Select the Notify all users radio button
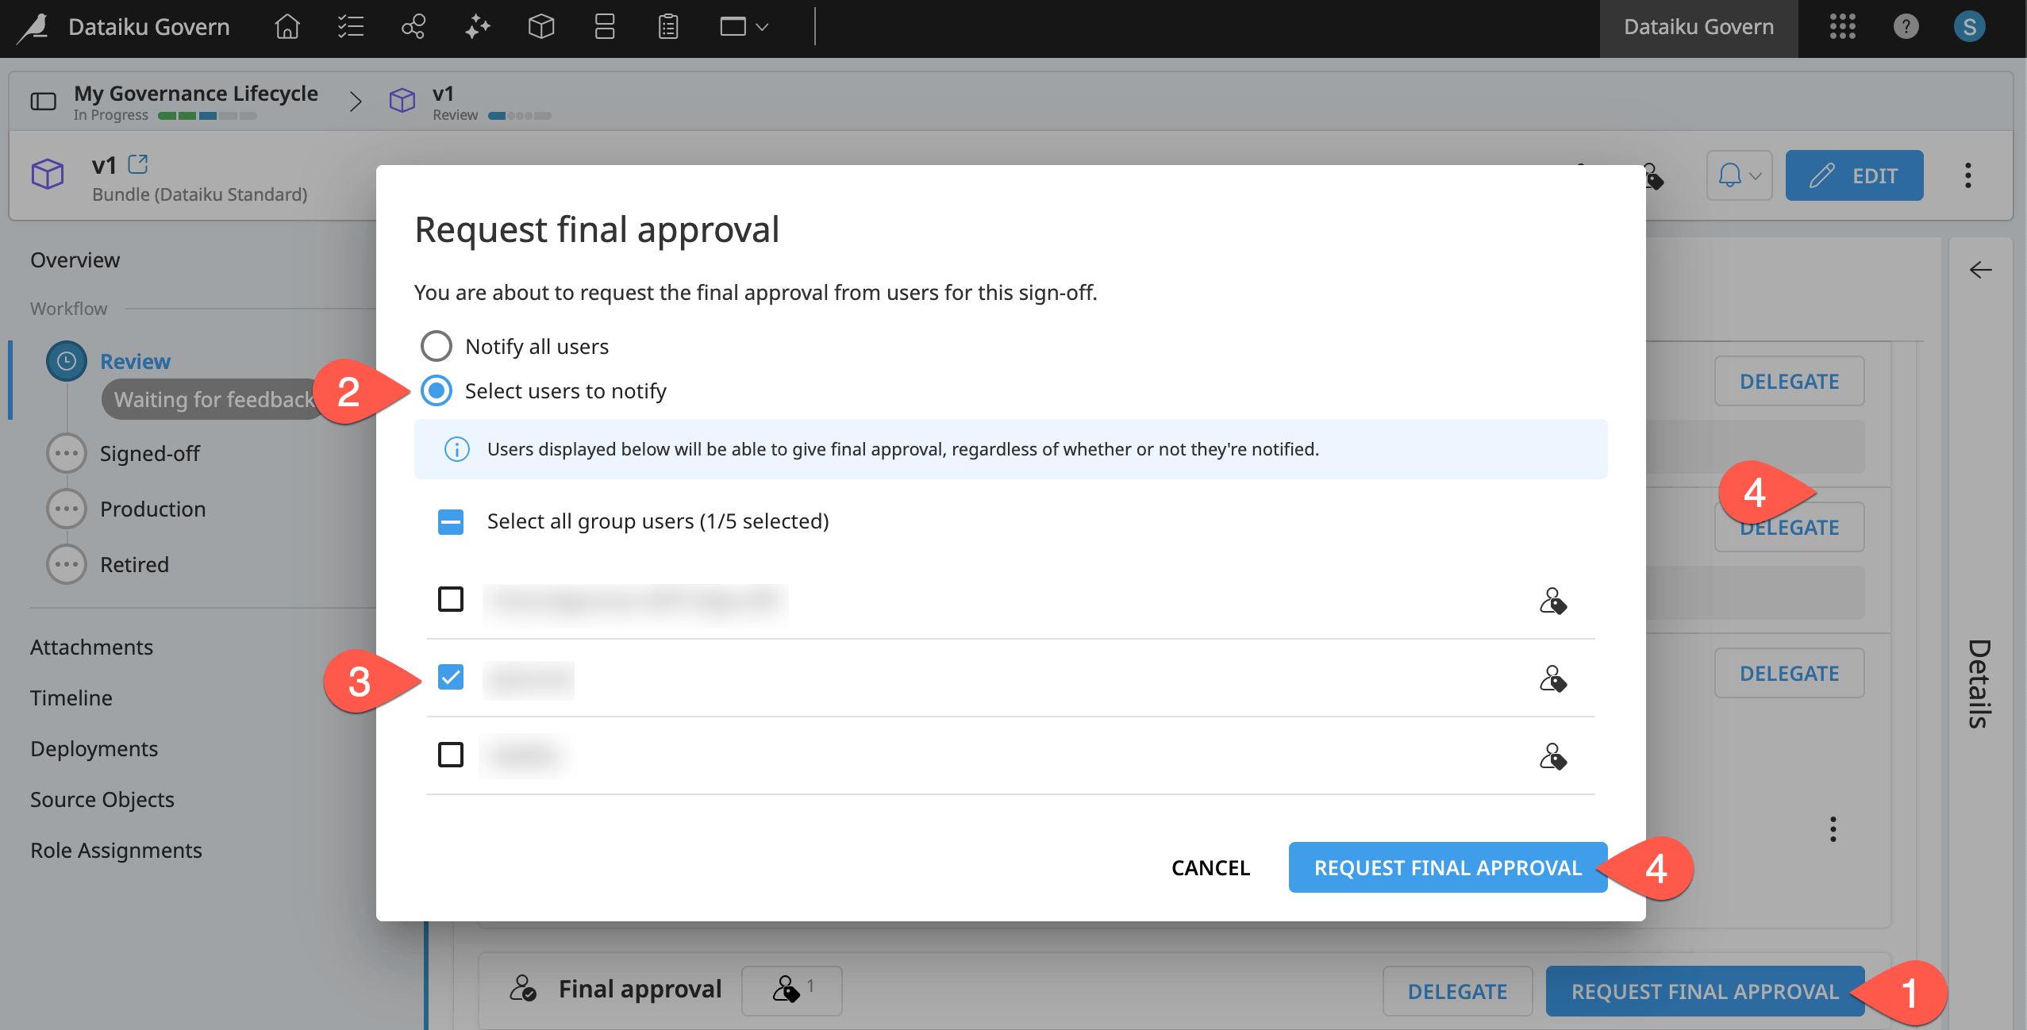Viewport: 2027px width, 1030px height. click(435, 345)
